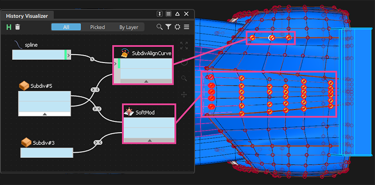Select the Picked filter tab
This screenshot has height=185, width=375.
pyautogui.click(x=97, y=27)
